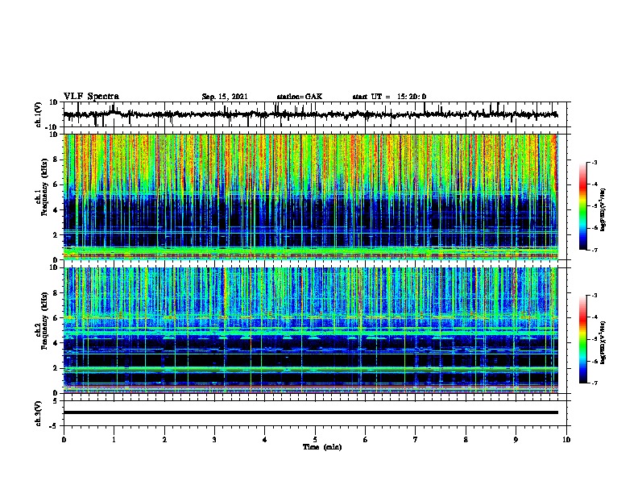Click the "8" kHz tick of ch.1 spectrogram
This screenshot has height=493, width=638.
56,159
